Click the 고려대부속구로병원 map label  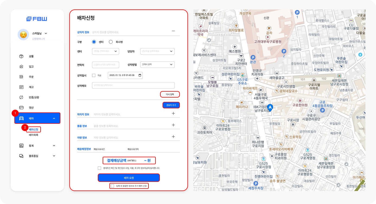(x=268, y=42)
